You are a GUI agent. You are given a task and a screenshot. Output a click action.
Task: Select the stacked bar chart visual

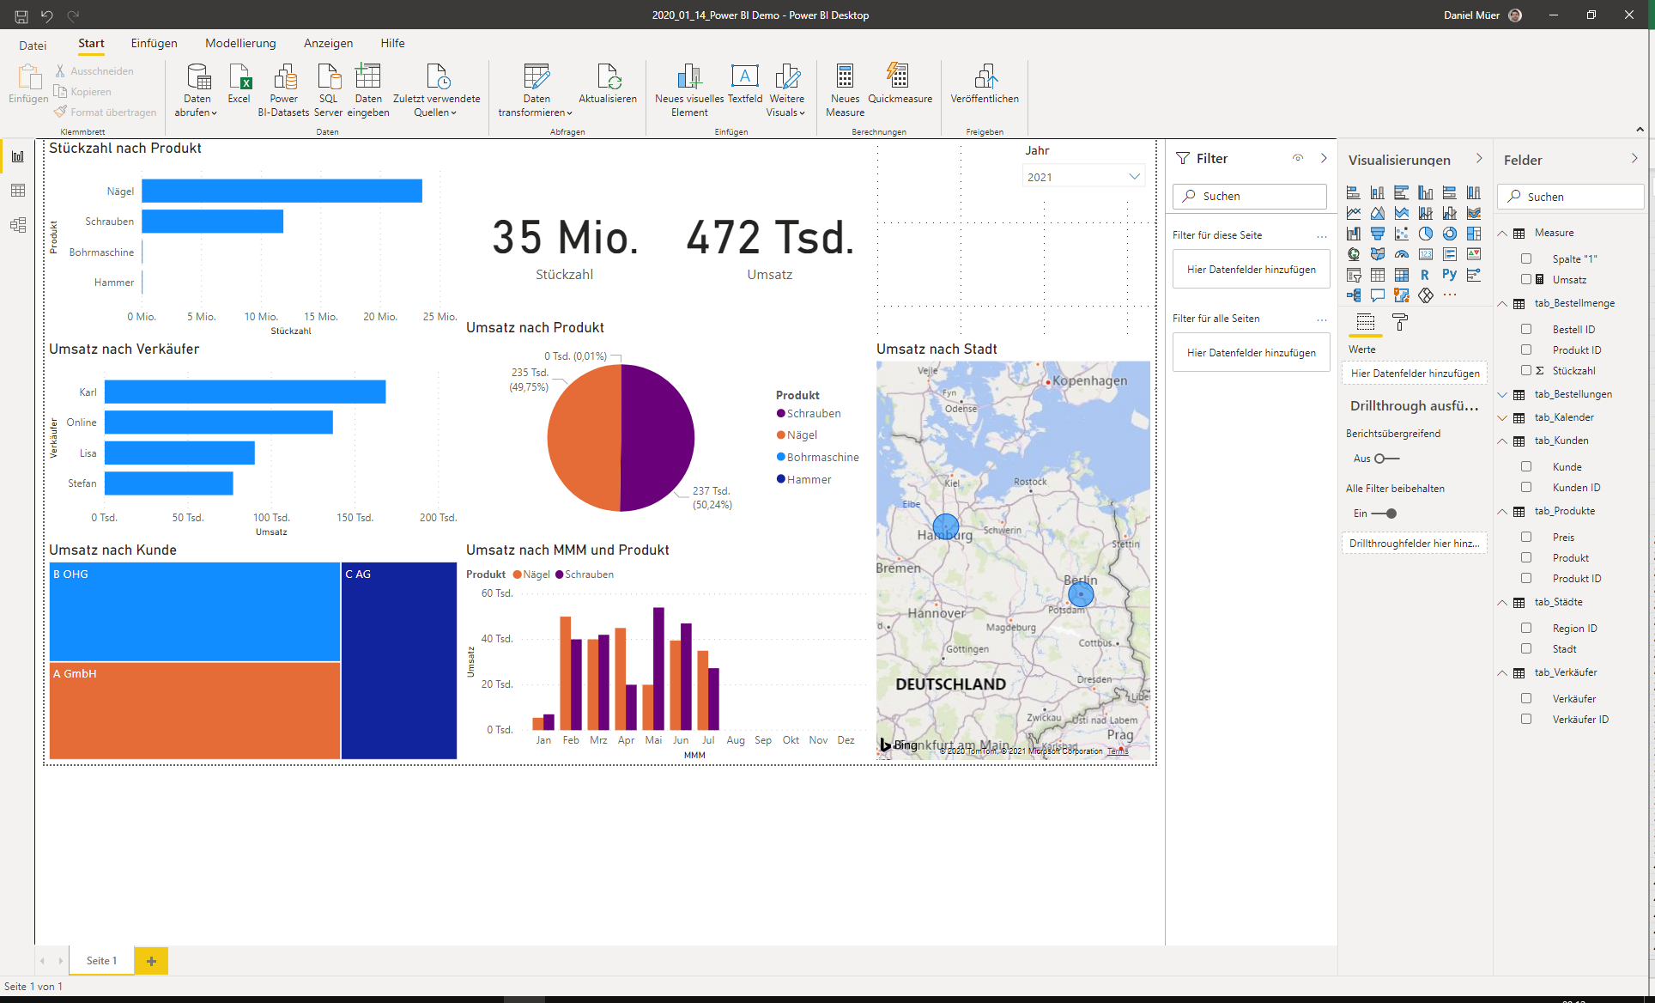click(1354, 192)
